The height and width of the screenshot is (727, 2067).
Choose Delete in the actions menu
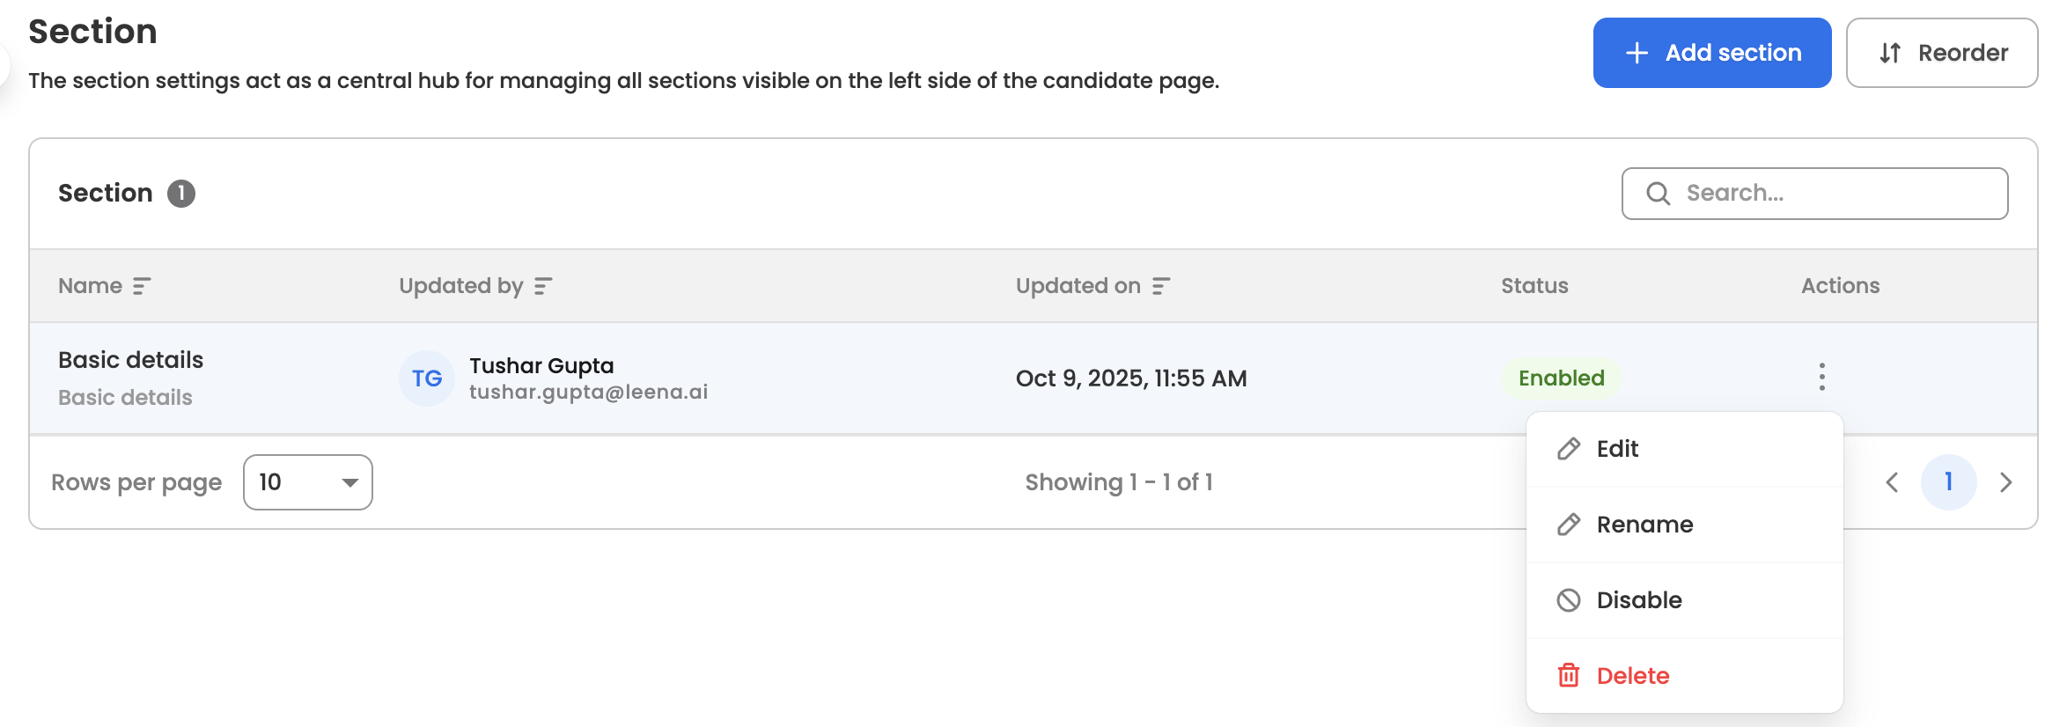point(1632,676)
